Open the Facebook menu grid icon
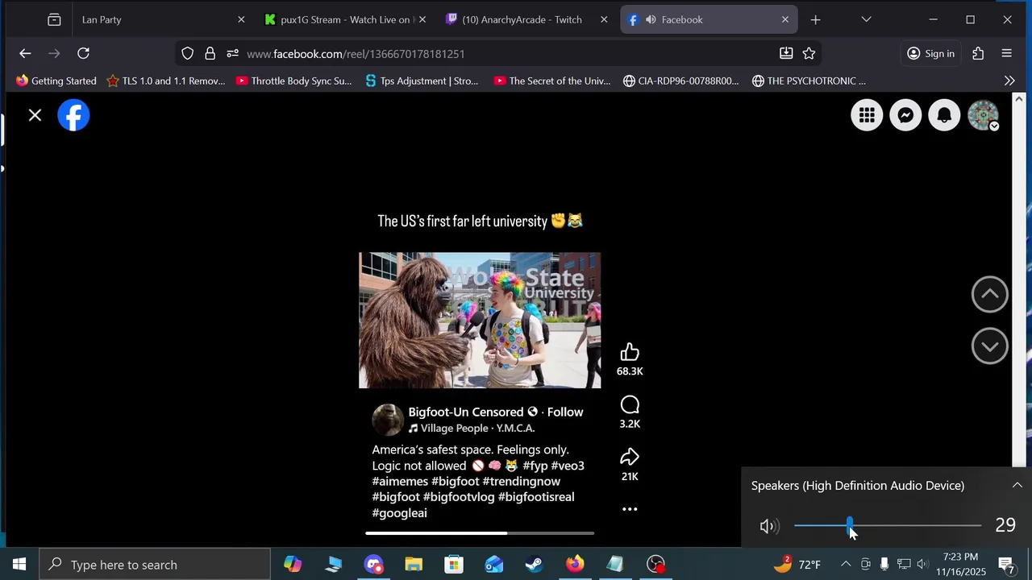The height and width of the screenshot is (580, 1032). (867, 115)
